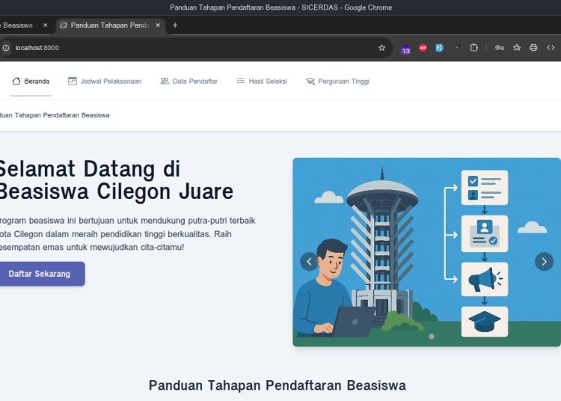Screen dimensions: 561x401
Task: Click the Perguruan Tinggi graduation cap icon
Action: [x=310, y=81]
